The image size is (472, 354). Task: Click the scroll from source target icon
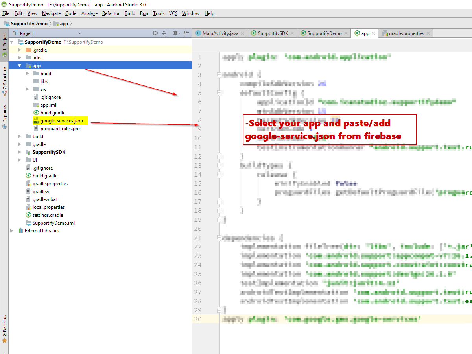coord(155,33)
